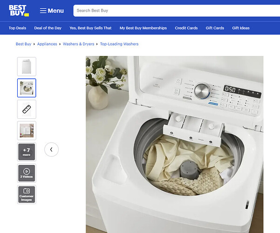Open Top Deals page
This screenshot has height=233, width=280.
[x=17, y=28]
